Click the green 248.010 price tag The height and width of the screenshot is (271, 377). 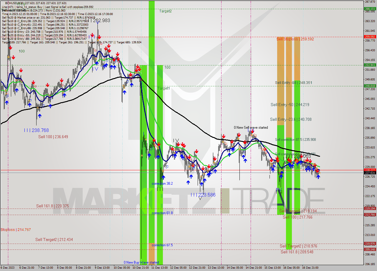(370, 86)
